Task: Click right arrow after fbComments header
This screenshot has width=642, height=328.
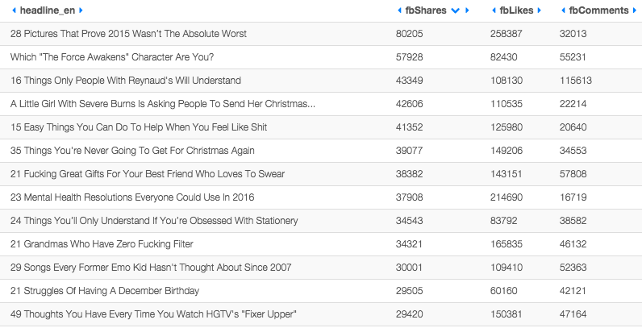Action: point(632,10)
